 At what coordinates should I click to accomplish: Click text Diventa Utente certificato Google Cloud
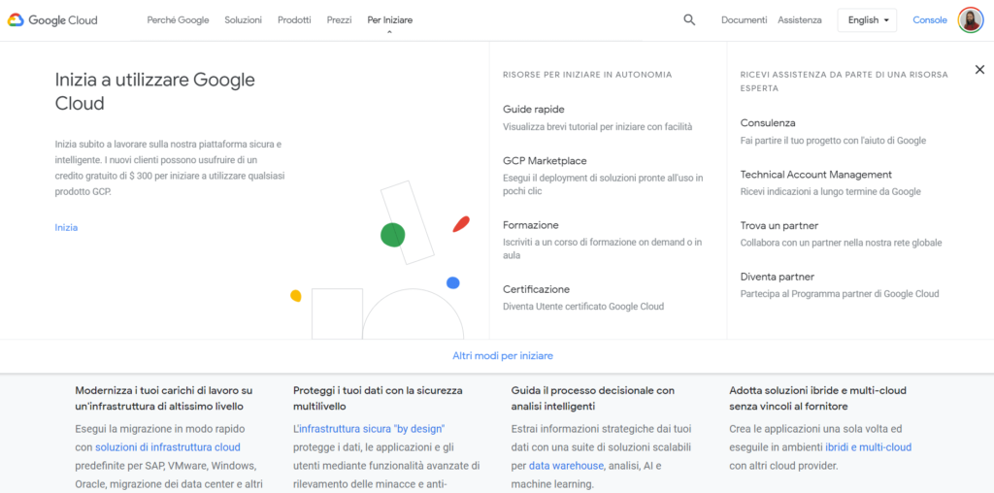(583, 307)
